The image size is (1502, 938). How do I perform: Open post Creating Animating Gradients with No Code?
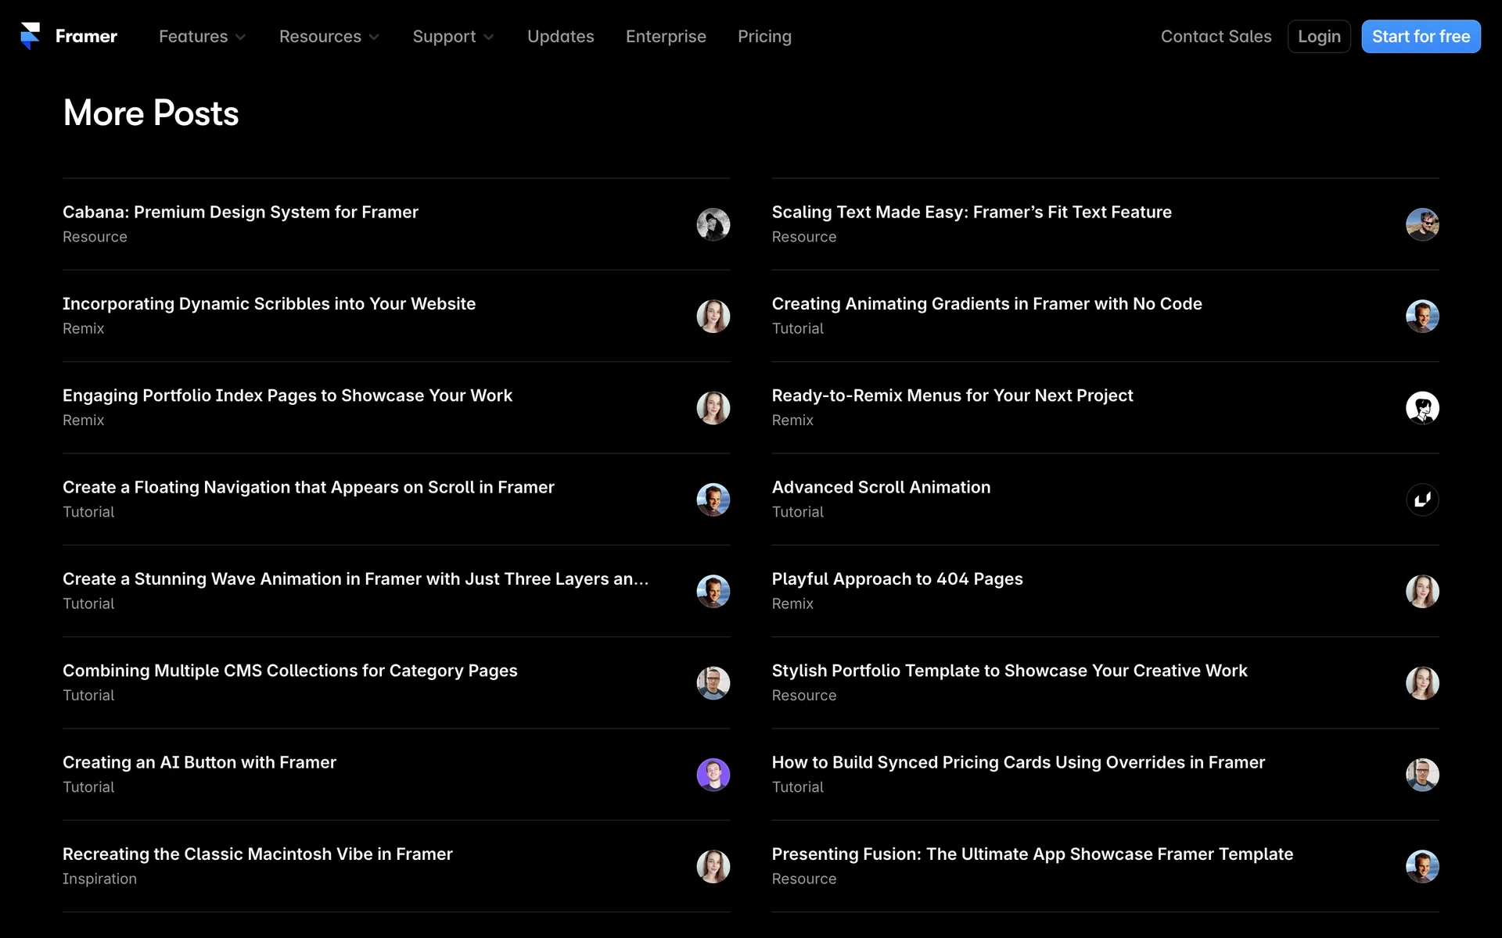[986, 304]
